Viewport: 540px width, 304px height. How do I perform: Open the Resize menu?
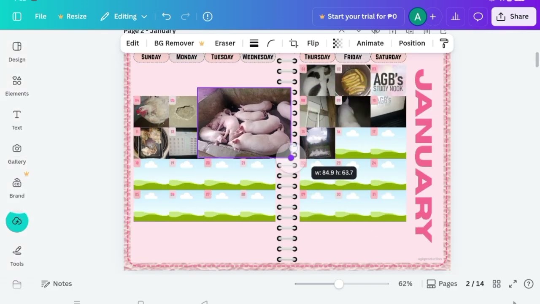[x=72, y=16]
